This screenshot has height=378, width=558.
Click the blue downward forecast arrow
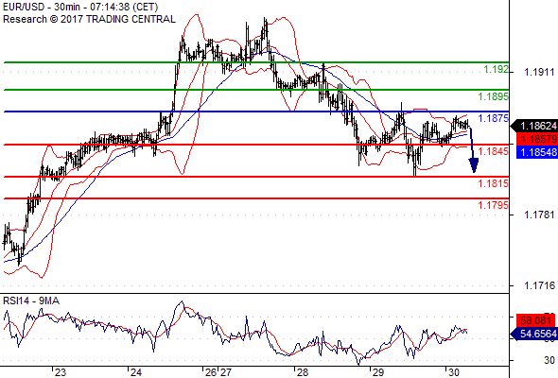pos(473,150)
